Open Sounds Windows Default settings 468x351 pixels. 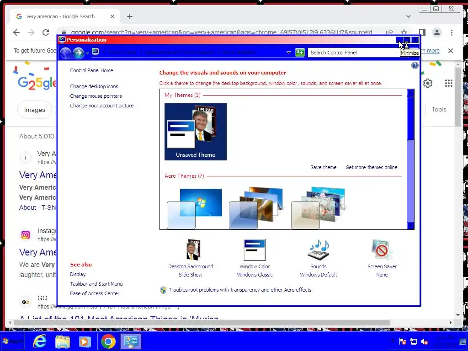coord(319,258)
